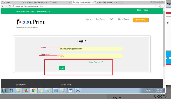
Task: Click the saved password key icon
Action: [156, 6]
